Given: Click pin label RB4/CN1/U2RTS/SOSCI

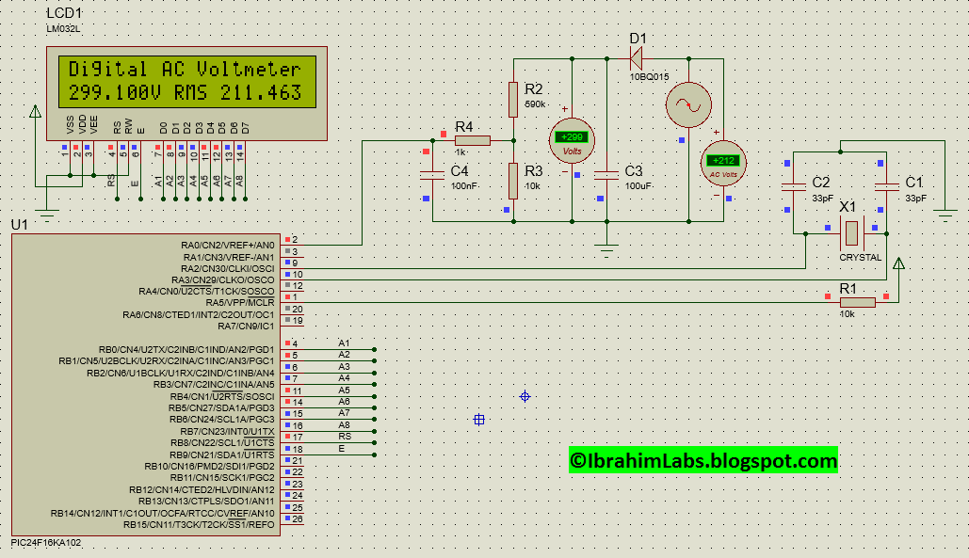Looking at the screenshot, I should point(222,396).
